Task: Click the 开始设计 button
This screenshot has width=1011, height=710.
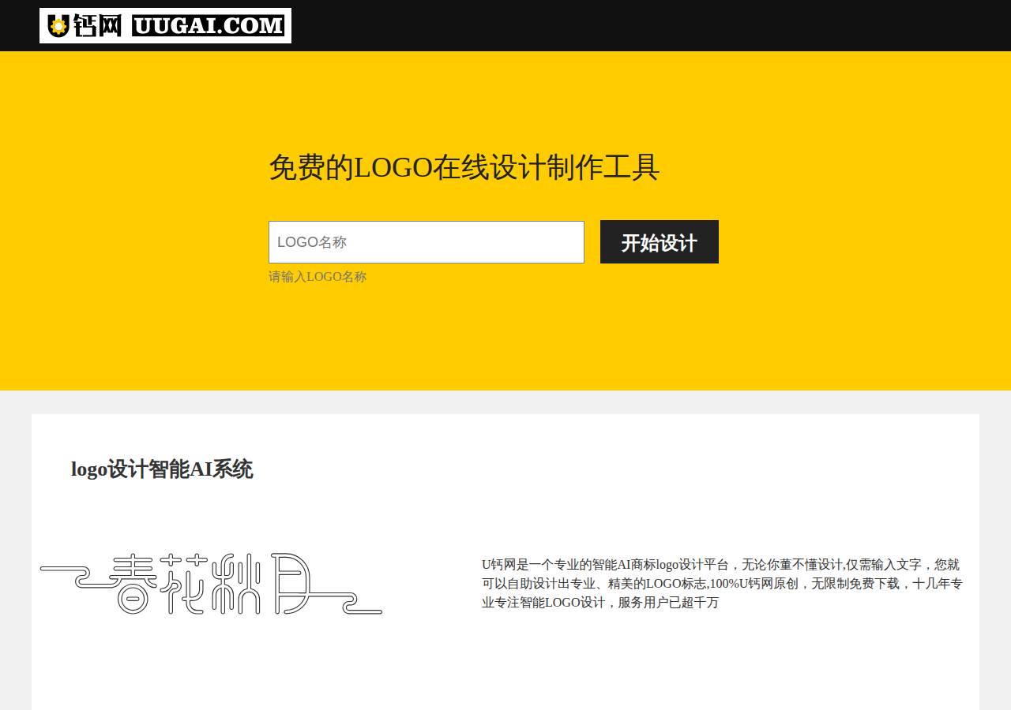Action: [x=660, y=242]
